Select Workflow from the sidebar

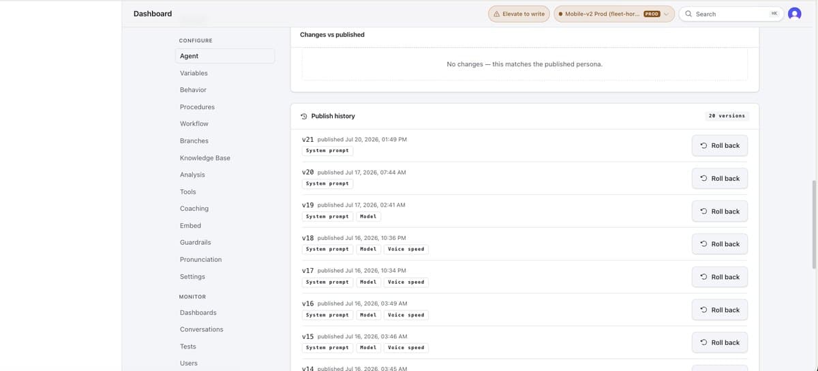pyautogui.click(x=194, y=123)
